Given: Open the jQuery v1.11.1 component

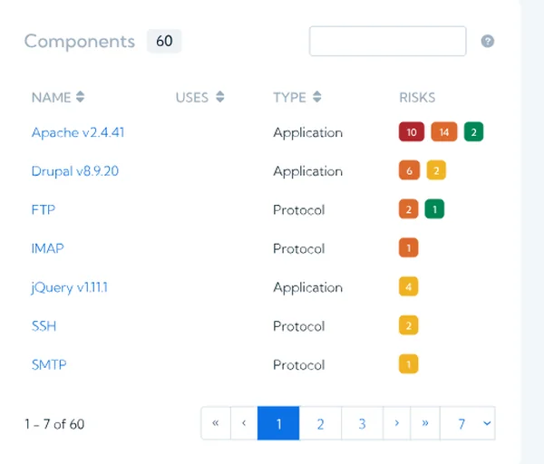Looking at the screenshot, I should pyautogui.click(x=70, y=287).
